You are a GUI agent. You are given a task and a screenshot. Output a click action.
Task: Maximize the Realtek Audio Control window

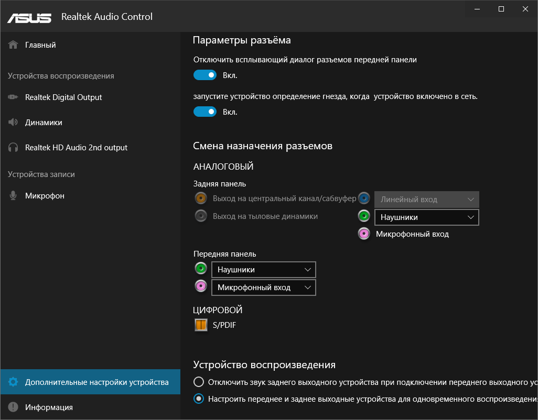coord(501,9)
